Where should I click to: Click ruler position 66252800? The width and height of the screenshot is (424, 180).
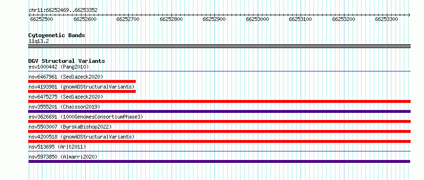pyautogui.click(x=171, y=19)
